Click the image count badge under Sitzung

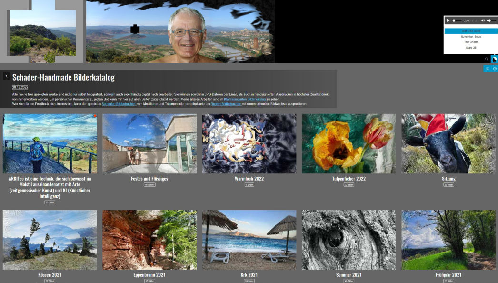tap(448, 185)
